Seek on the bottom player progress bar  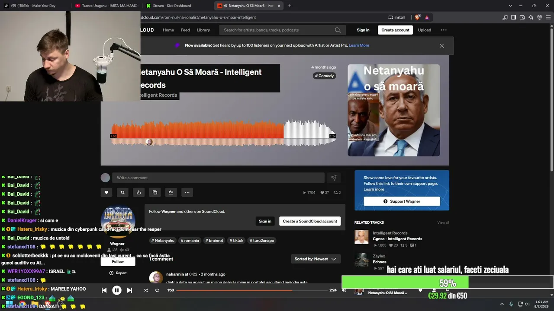click(x=251, y=290)
